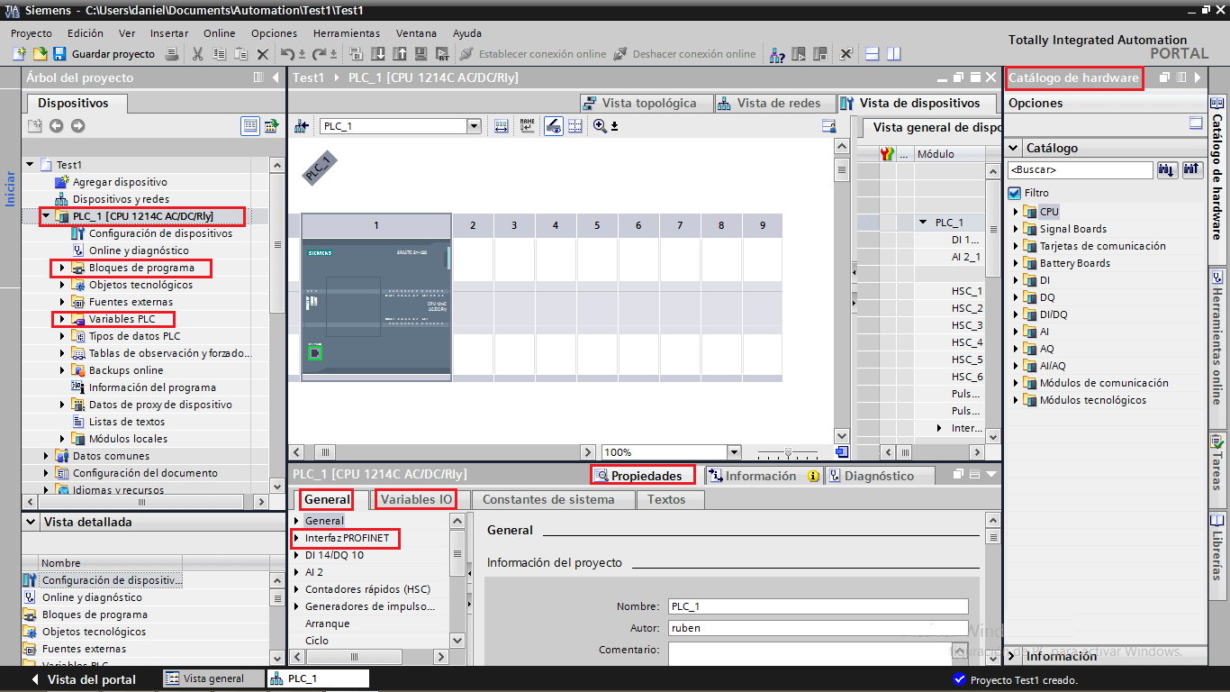Collapse the PLC_1 tree node
The image size is (1230, 692).
pyautogui.click(x=46, y=216)
